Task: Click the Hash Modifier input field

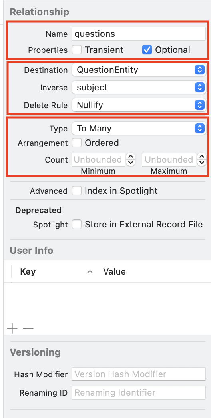Action: [x=139, y=374]
